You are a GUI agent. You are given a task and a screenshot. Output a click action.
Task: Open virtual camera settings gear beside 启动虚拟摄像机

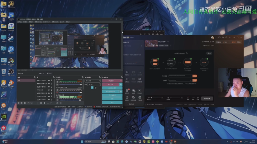tap(121, 92)
